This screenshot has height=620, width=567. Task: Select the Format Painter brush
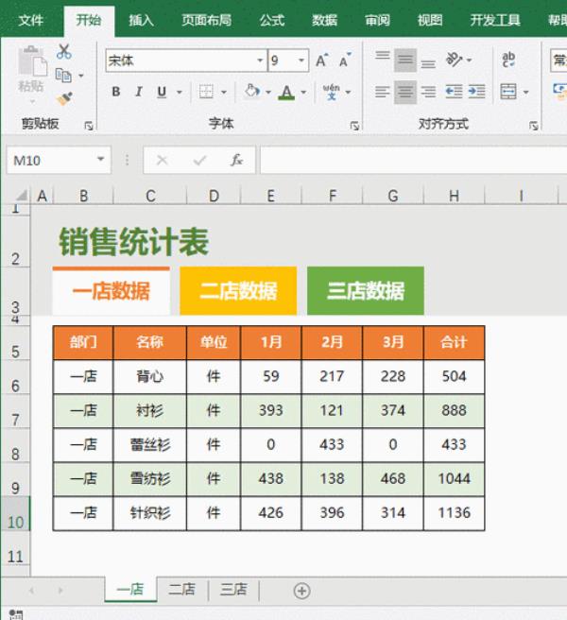pyautogui.click(x=64, y=98)
